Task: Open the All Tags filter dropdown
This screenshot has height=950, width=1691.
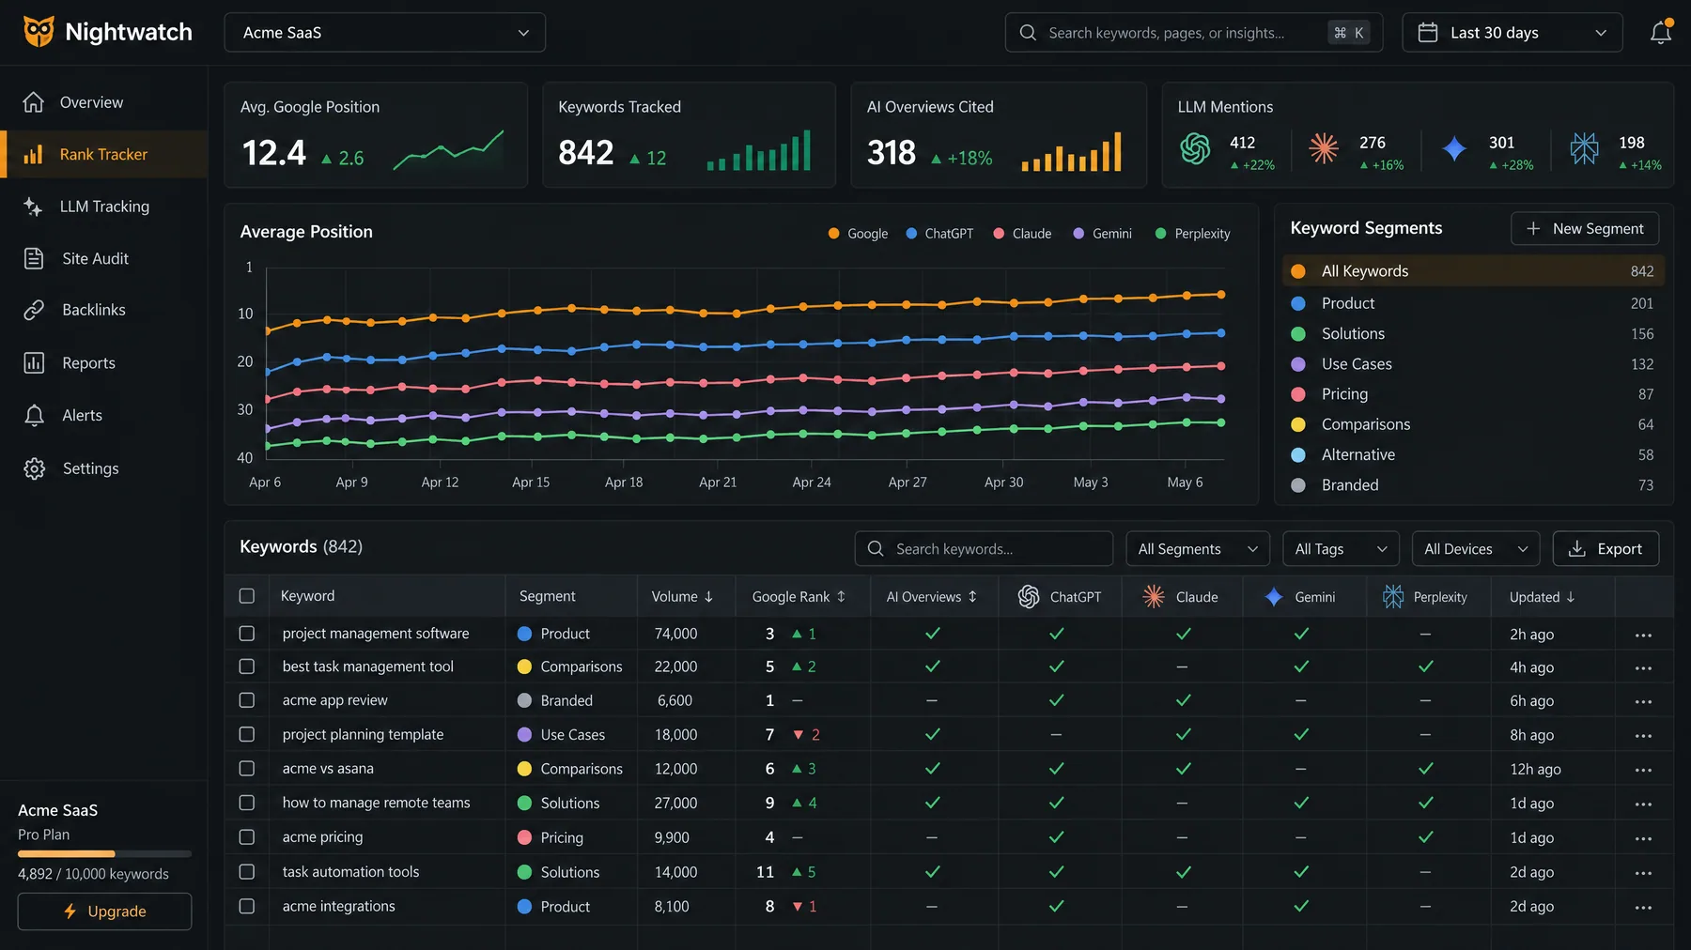Action: (1341, 549)
